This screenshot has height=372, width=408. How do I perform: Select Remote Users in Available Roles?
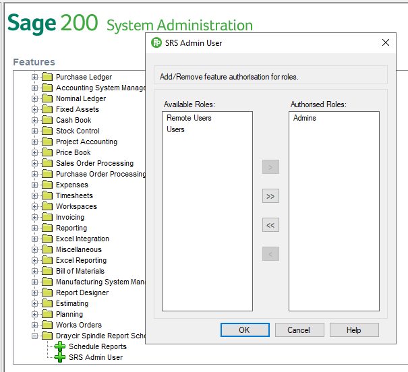point(189,118)
